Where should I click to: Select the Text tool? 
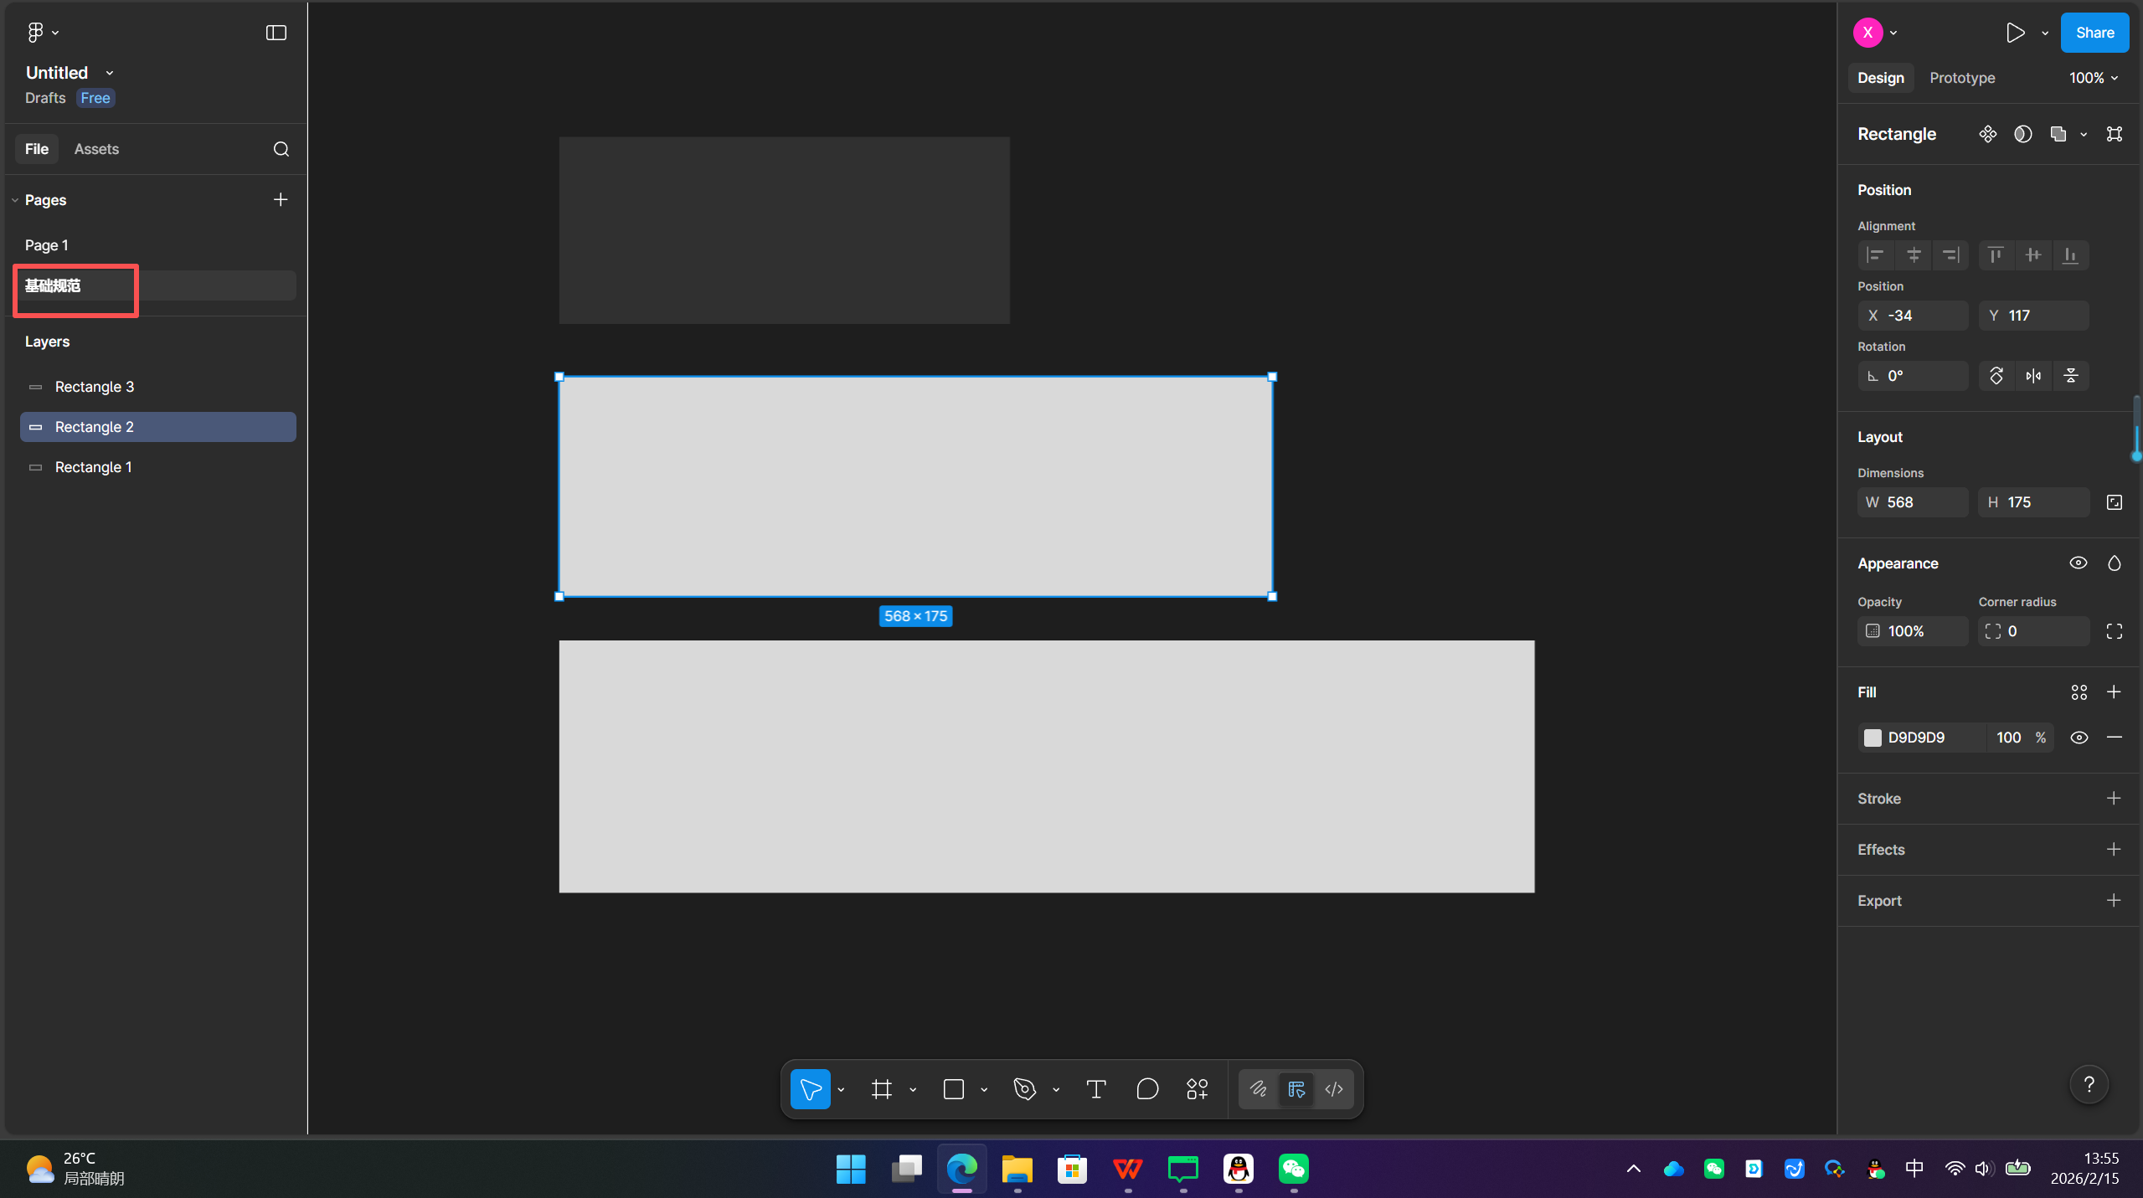coord(1095,1089)
